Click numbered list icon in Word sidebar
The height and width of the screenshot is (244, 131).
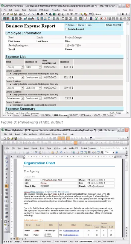point(6,206)
